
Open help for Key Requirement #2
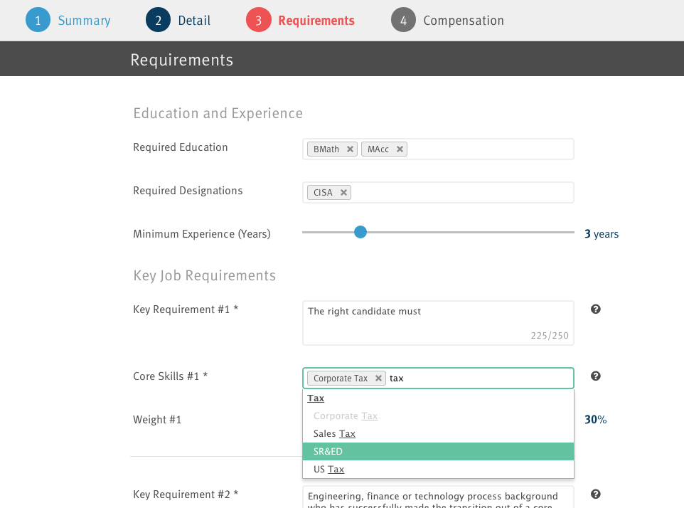coord(595,494)
